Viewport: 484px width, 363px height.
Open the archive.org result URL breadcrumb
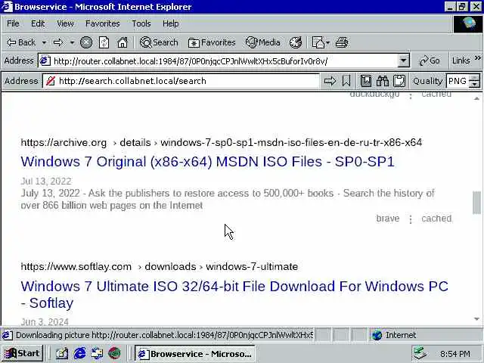coord(222,143)
